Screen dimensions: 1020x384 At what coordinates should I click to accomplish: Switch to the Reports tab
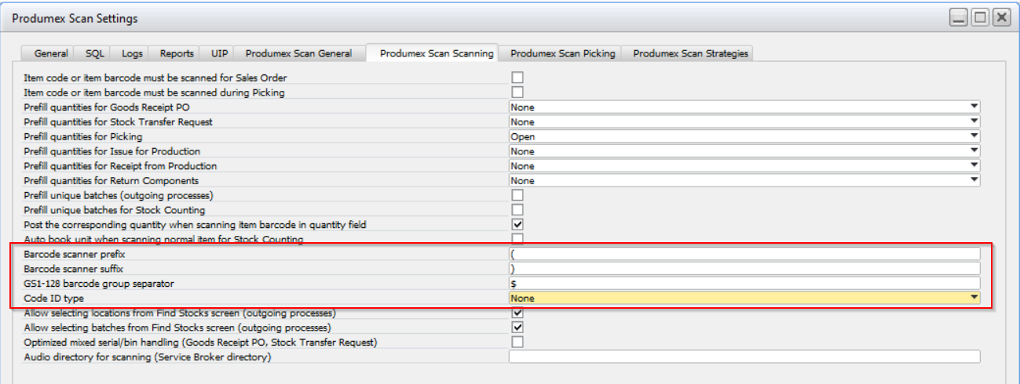[x=177, y=53]
